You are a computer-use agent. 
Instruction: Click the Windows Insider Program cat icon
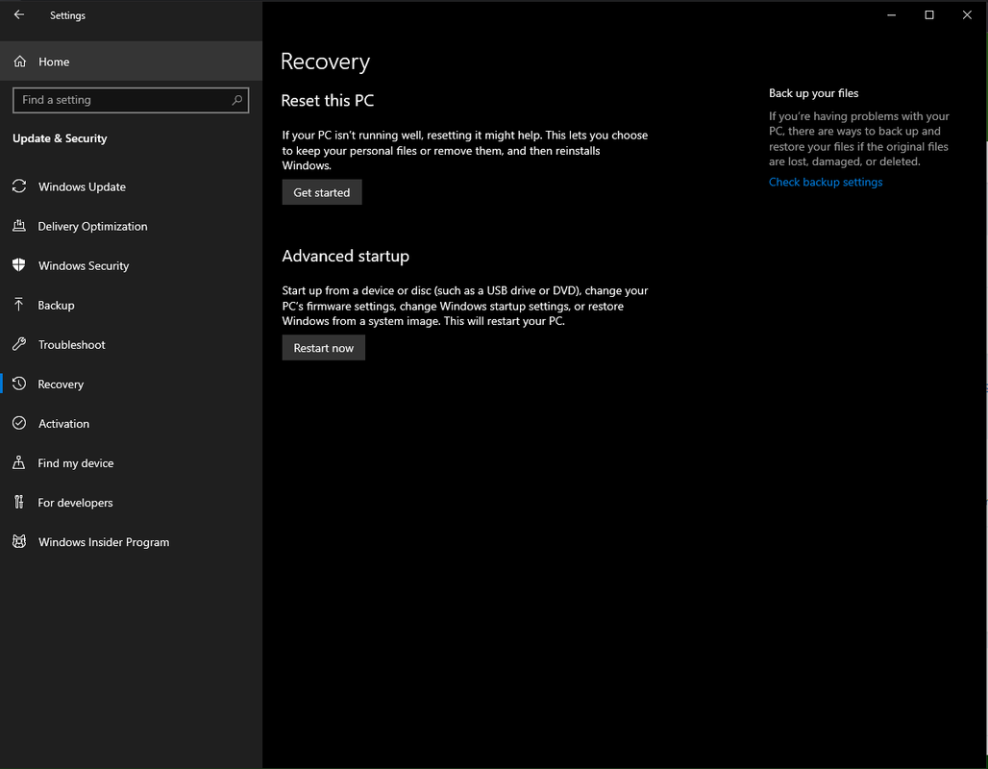[19, 541]
